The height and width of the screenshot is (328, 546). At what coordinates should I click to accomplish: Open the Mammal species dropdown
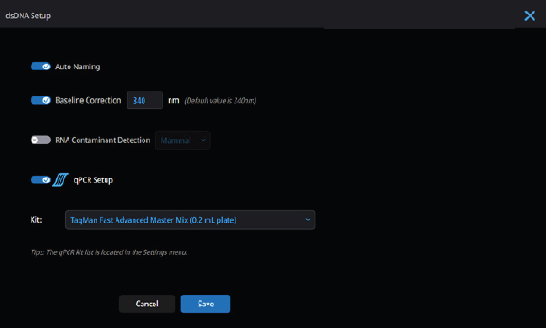pyautogui.click(x=183, y=141)
